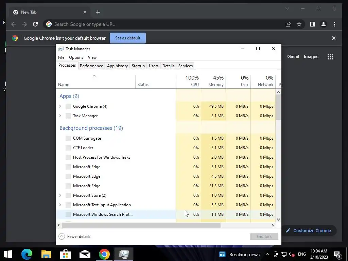Click the share page icon in Chrome
Viewport: 348px width, 261px height.
tap(288, 24)
